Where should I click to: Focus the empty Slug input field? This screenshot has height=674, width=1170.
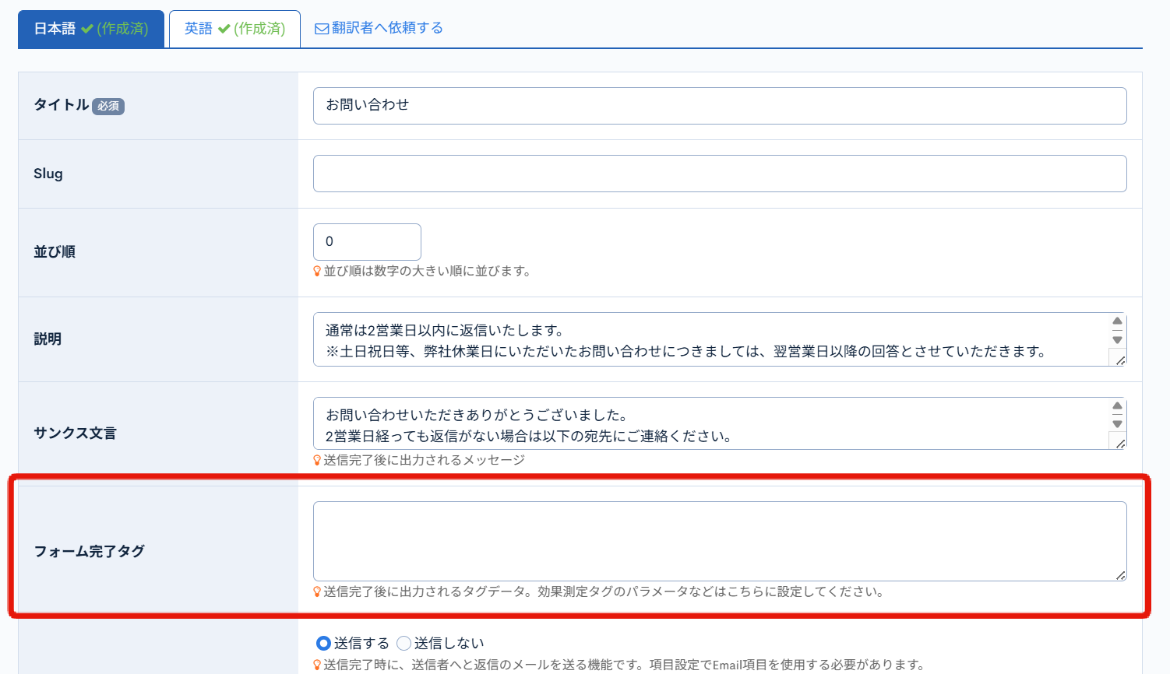[720, 174]
